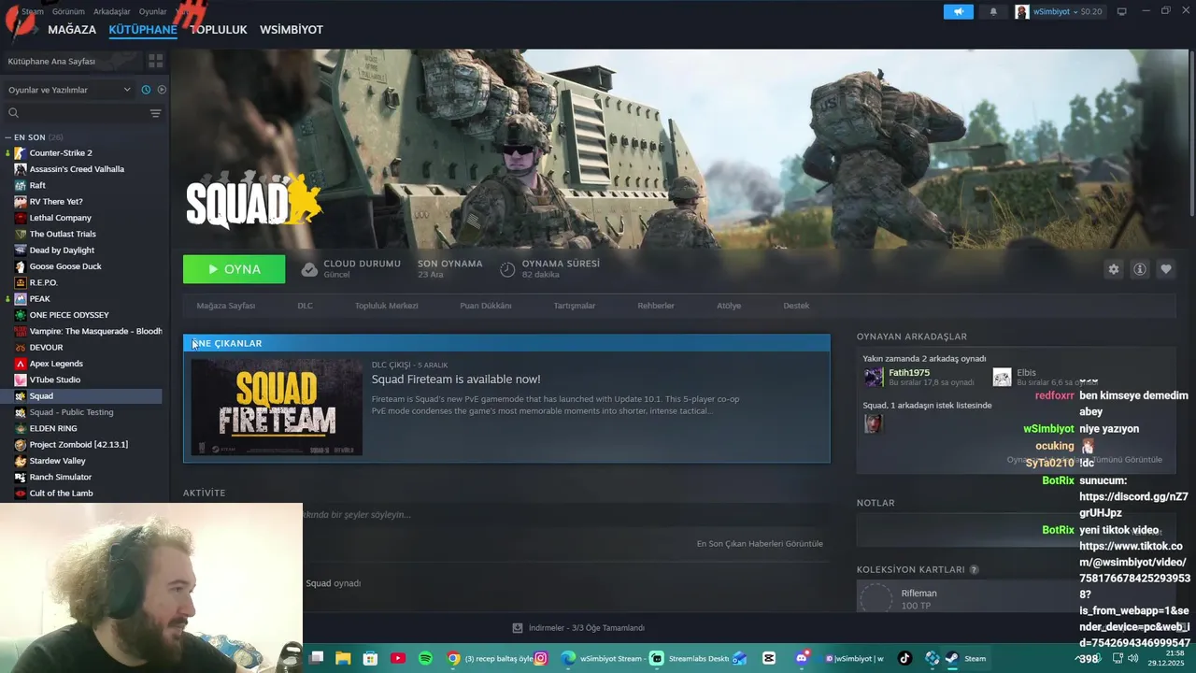Open Mağaza Sayfası link
The image size is (1196, 673).
(x=226, y=306)
